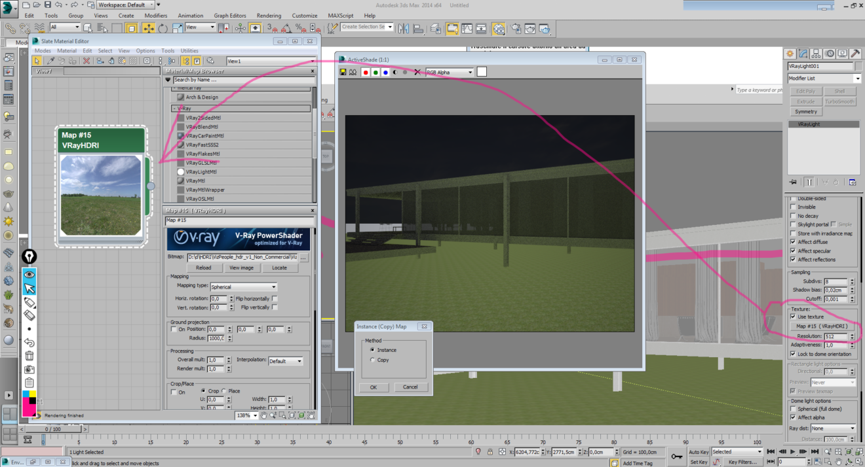
Task: Toggle the Flip vertically checkbox
Action: (275, 307)
